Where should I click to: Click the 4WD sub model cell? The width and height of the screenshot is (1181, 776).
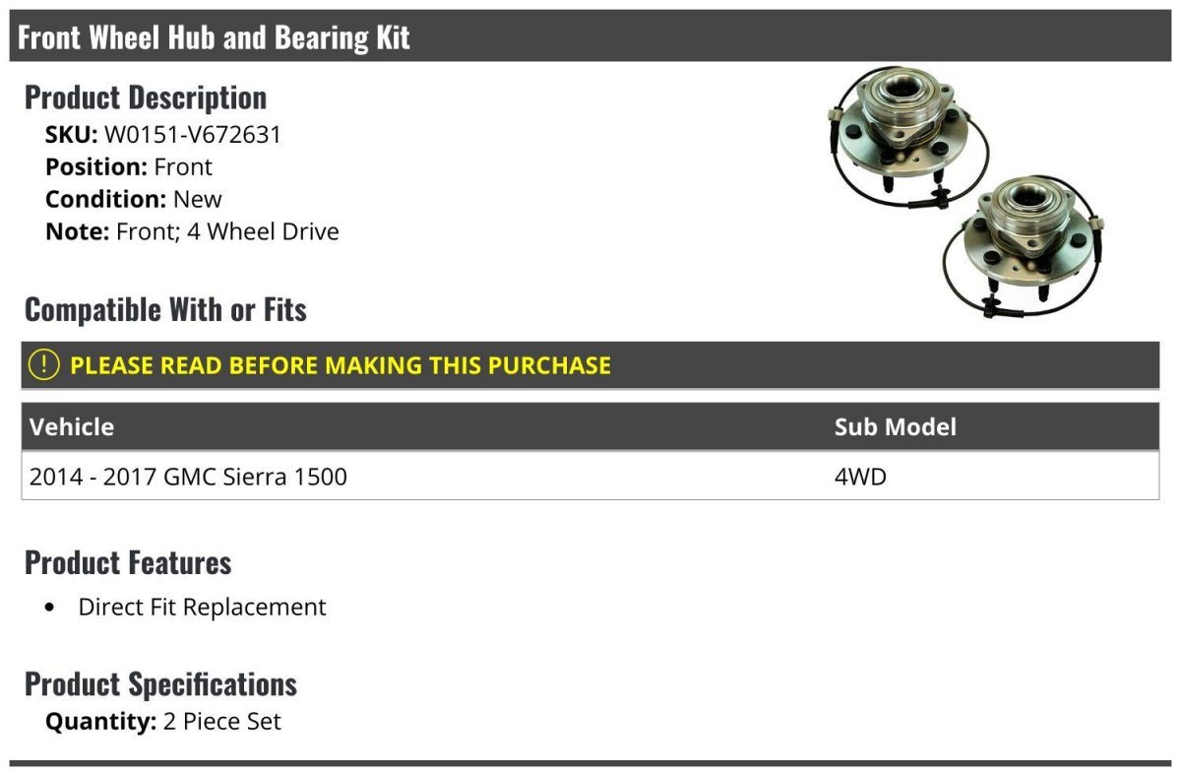861,478
